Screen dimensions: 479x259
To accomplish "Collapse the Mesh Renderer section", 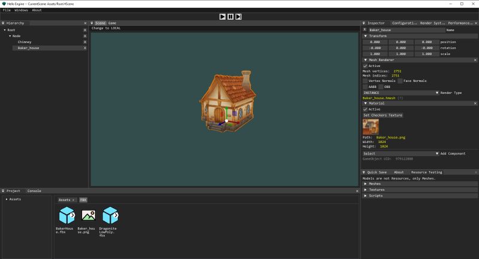I will tap(365, 60).
